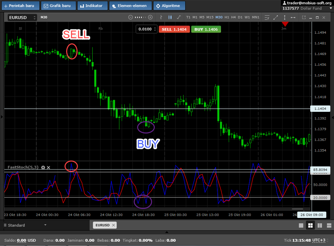Screen dimensions: 334x246
Task: Click the underlined Saldo 0.00 value
Action: [22, 240]
